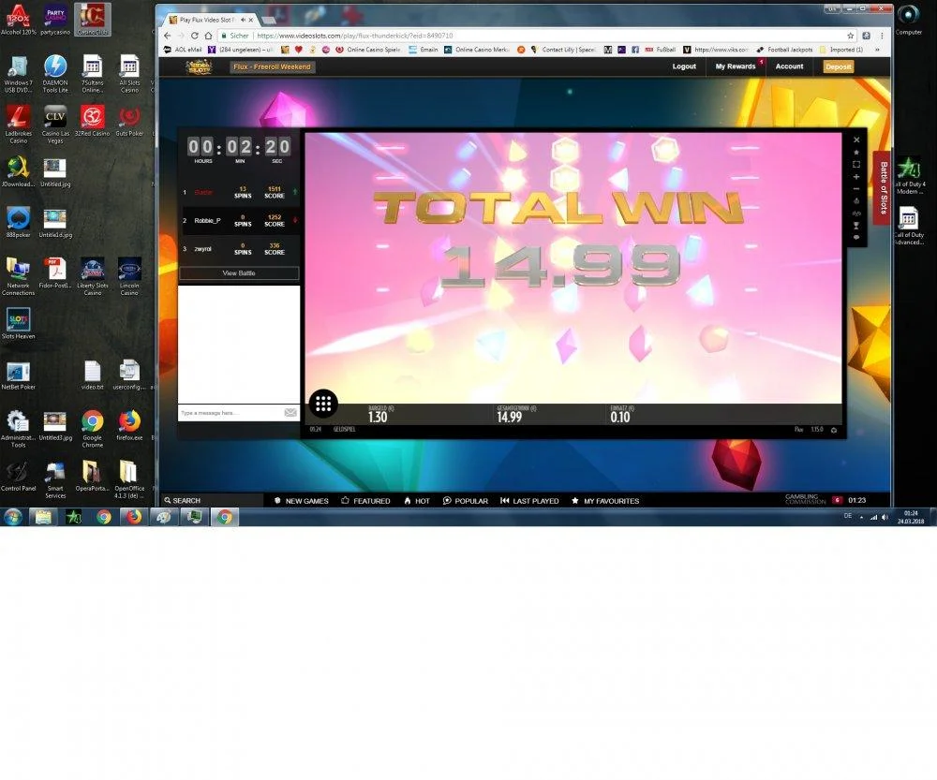Expand bookmarks overflow chevron
The image size is (937, 780).
(877, 50)
